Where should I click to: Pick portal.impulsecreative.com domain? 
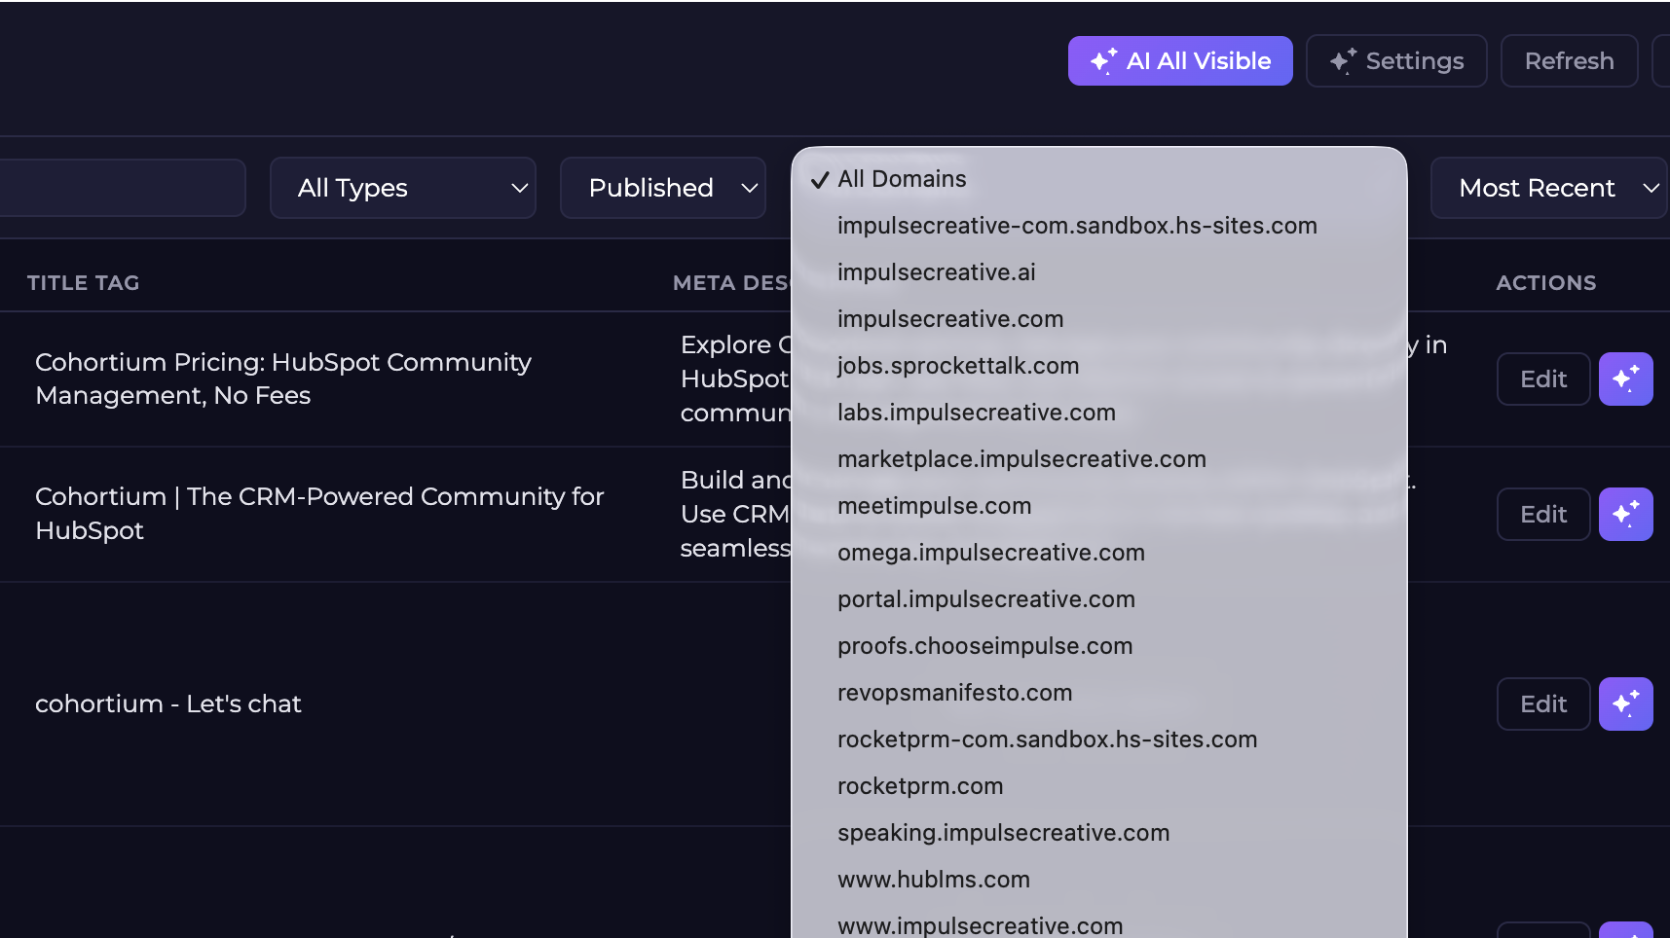click(x=1099, y=599)
